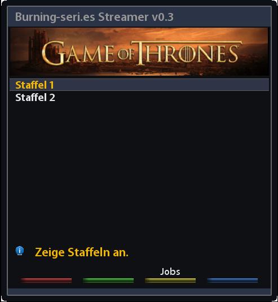The image size is (278, 302).
Task: Click the red color key bar
Action: coord(46,281)
